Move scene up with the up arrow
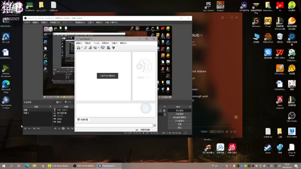The image size is (301, 169). coord(34,128)
